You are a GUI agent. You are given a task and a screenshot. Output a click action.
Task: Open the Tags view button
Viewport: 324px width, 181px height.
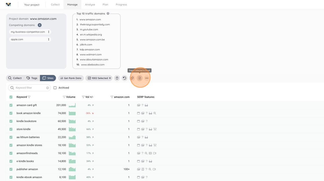pyautogui.click(x=32, y=78)
